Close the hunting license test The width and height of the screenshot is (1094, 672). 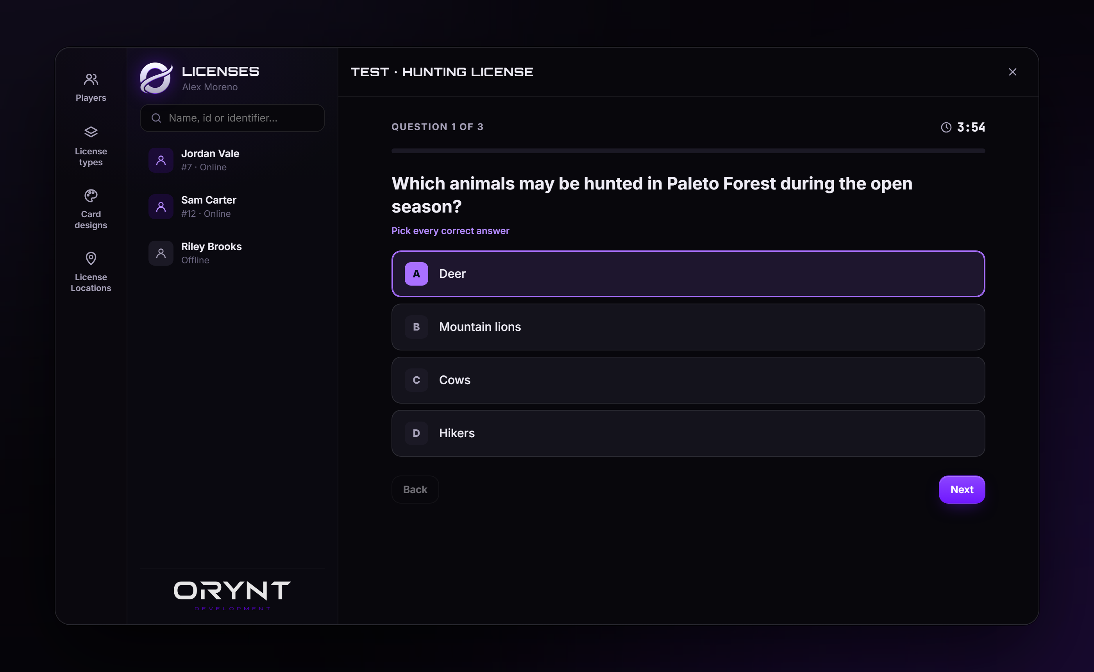[1012, 72]
